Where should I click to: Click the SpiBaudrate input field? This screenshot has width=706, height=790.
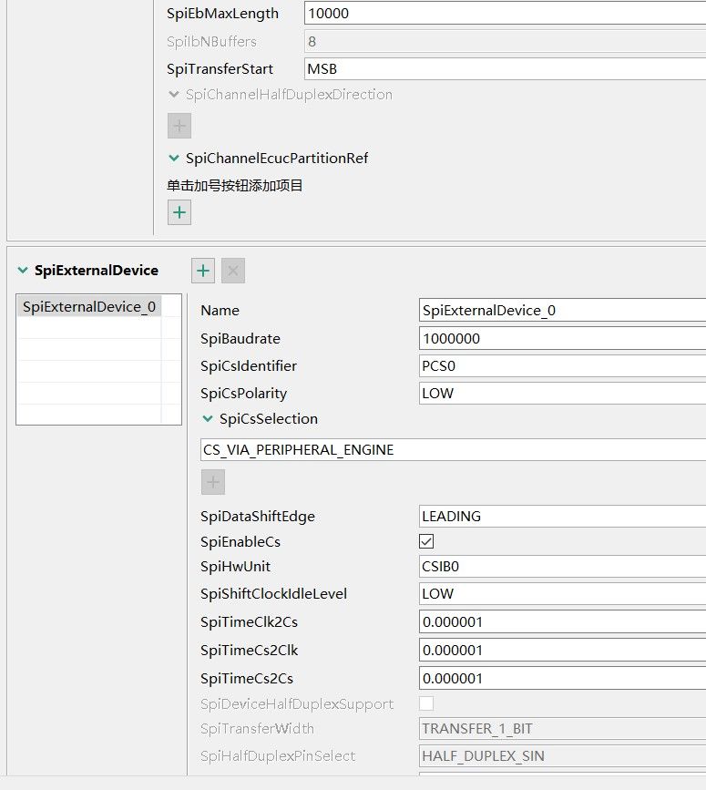pyautogui.click(x=561, y=339)
